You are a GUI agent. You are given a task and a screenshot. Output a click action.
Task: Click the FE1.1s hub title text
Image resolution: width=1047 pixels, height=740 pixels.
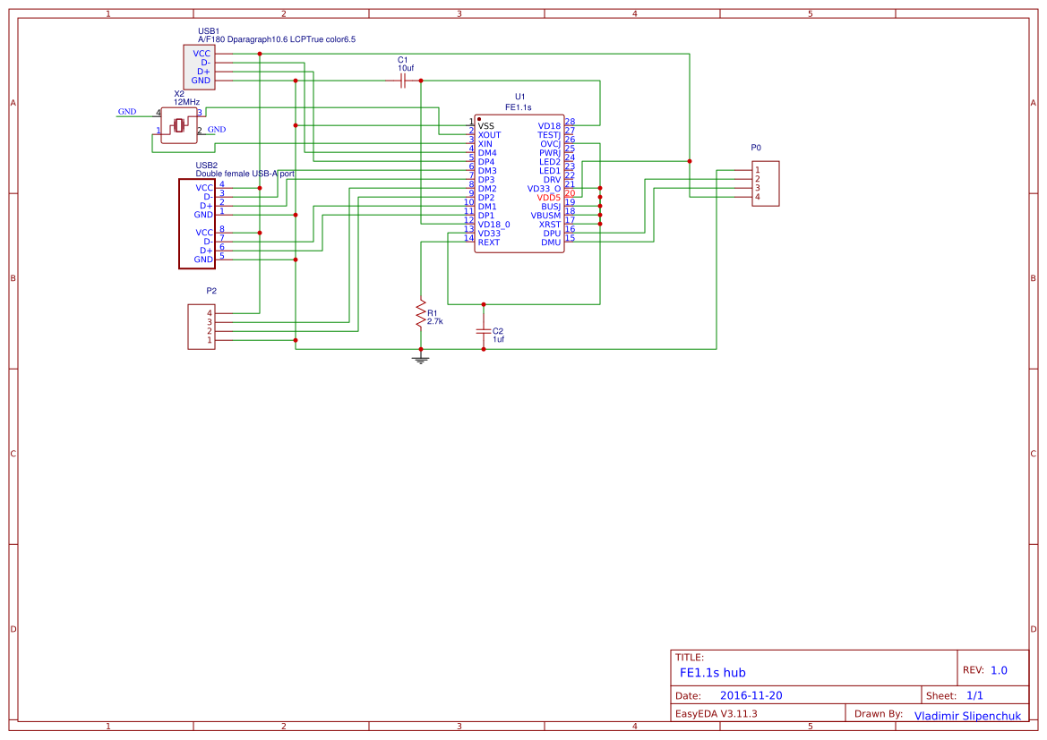714,673
